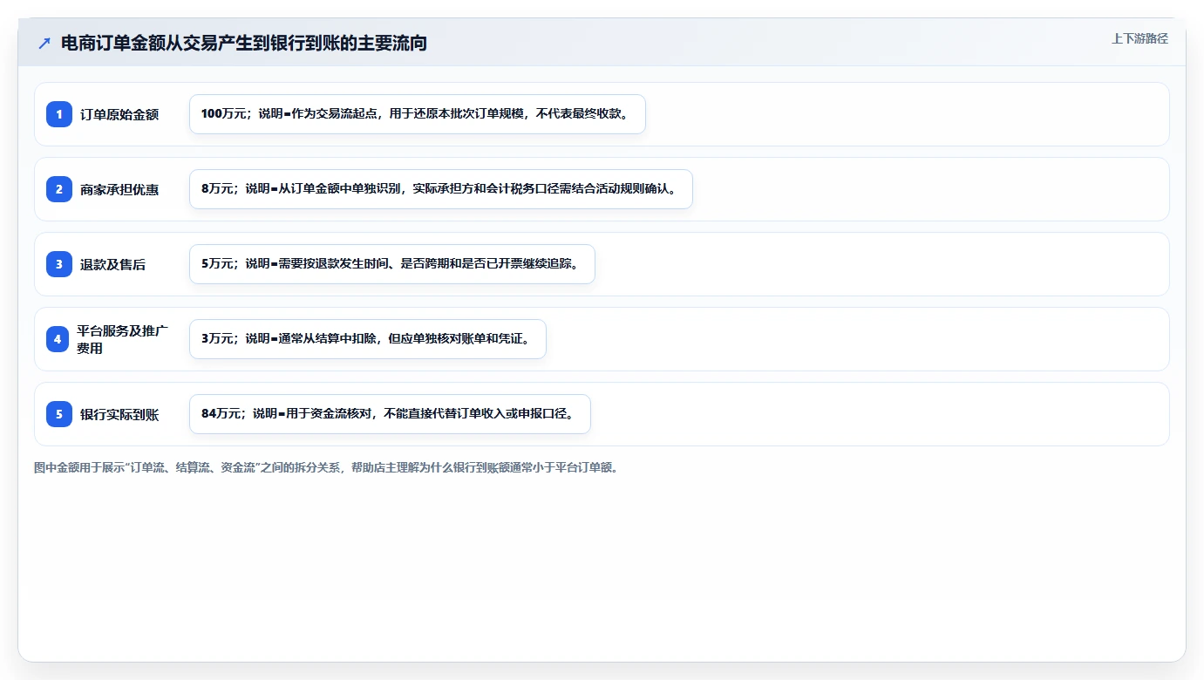Click the arrow icon beside the main title
Viewport: 1204px width, 680px height.
pos(44,44)
